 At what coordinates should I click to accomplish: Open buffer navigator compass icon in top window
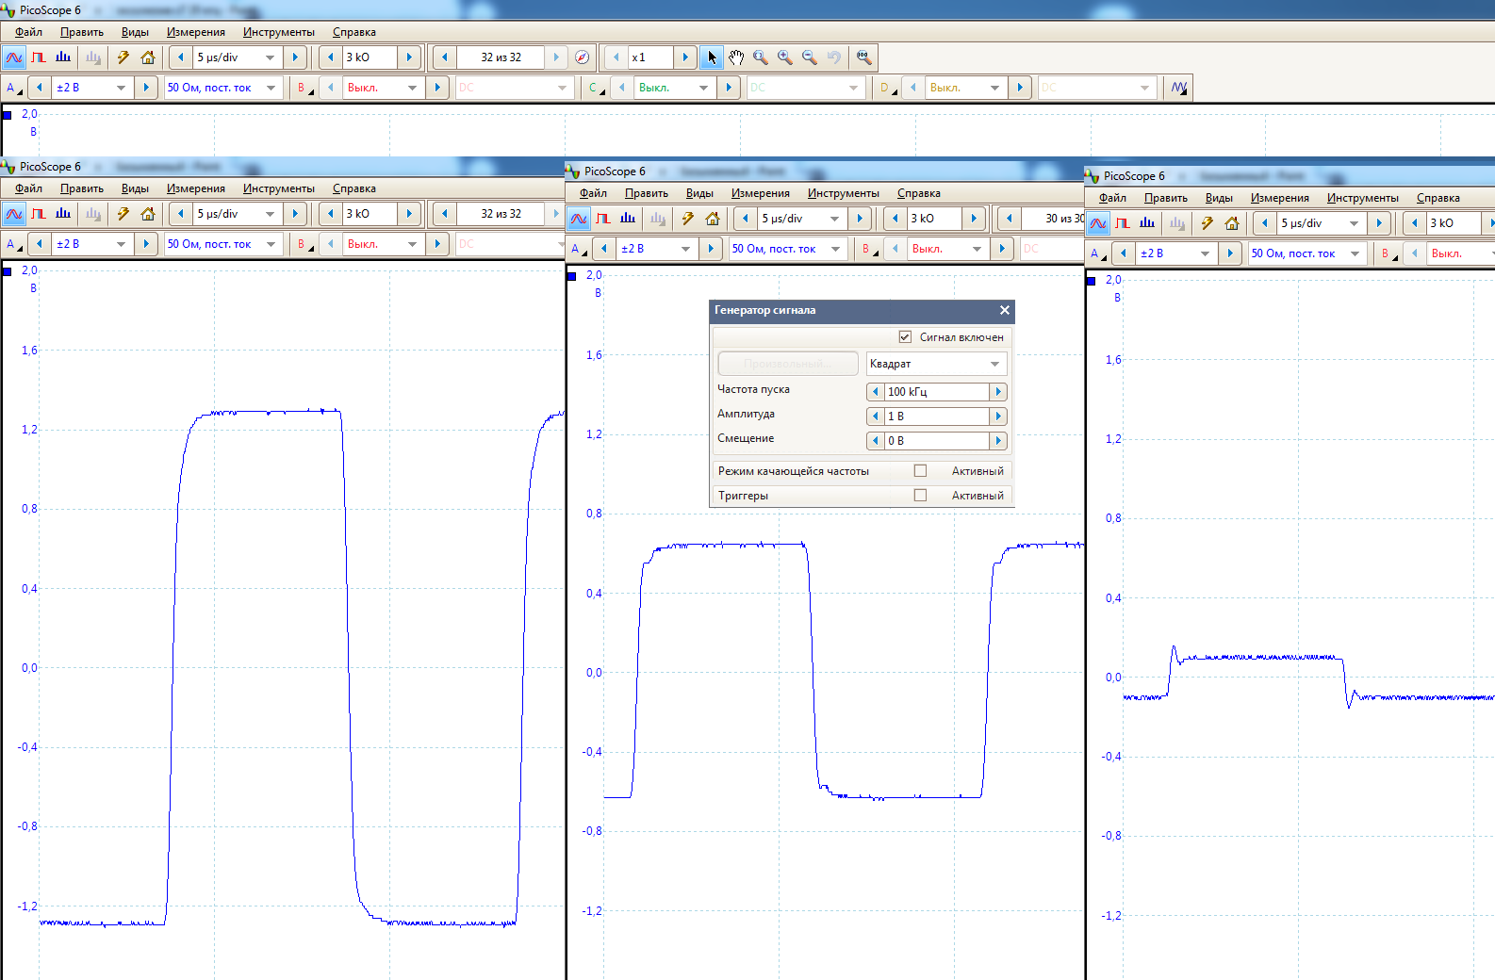click(x=583, y=57)
